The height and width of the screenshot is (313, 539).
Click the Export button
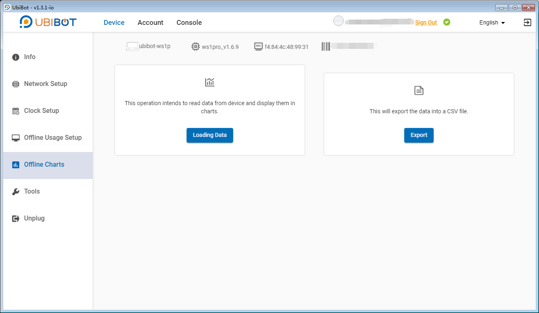click(x=419, y=135)
